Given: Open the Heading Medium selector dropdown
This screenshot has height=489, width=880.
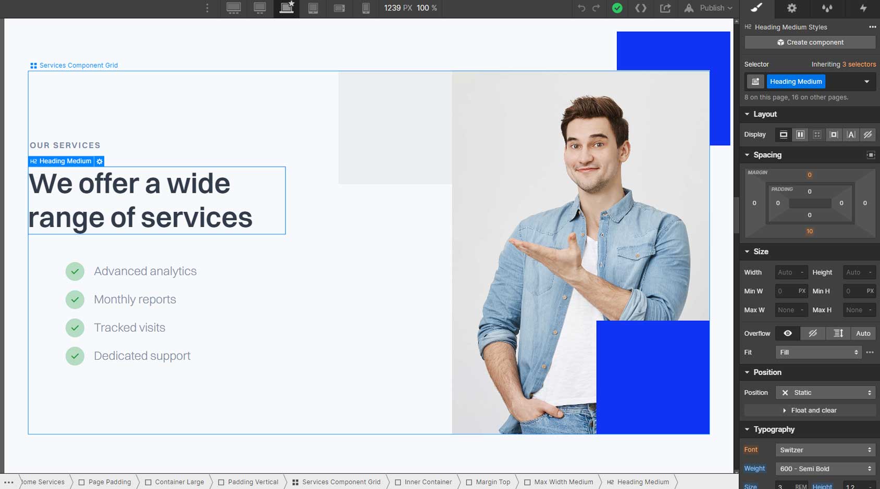Looking at the screenshot, I should [x=866, y=81].
